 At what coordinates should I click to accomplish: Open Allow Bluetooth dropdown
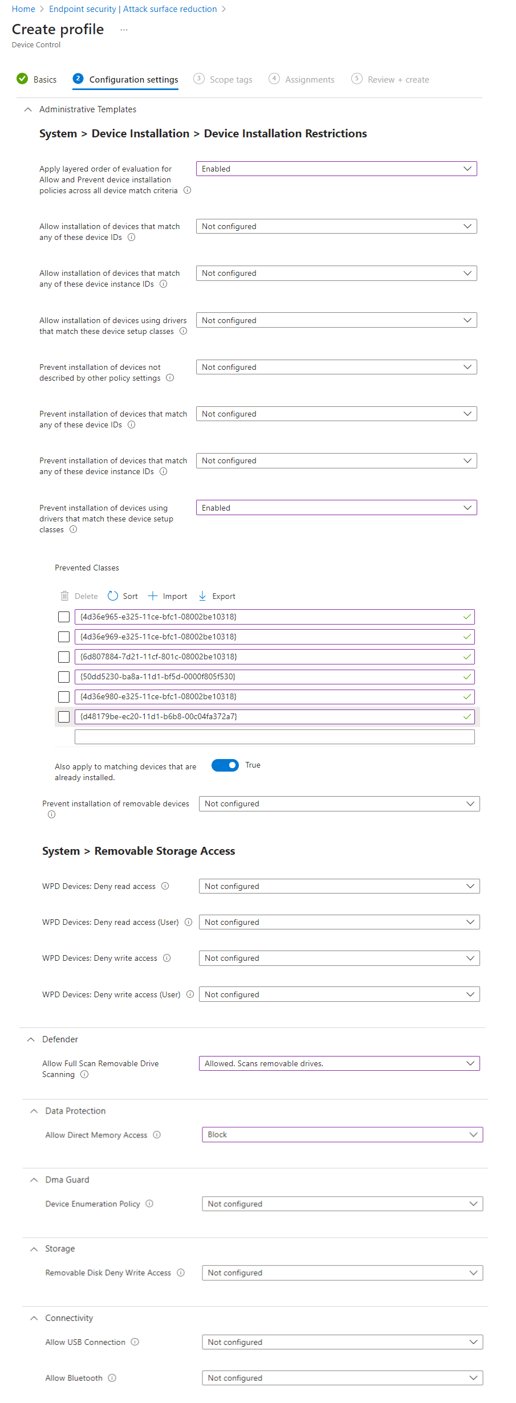(x=342, y=1378)
